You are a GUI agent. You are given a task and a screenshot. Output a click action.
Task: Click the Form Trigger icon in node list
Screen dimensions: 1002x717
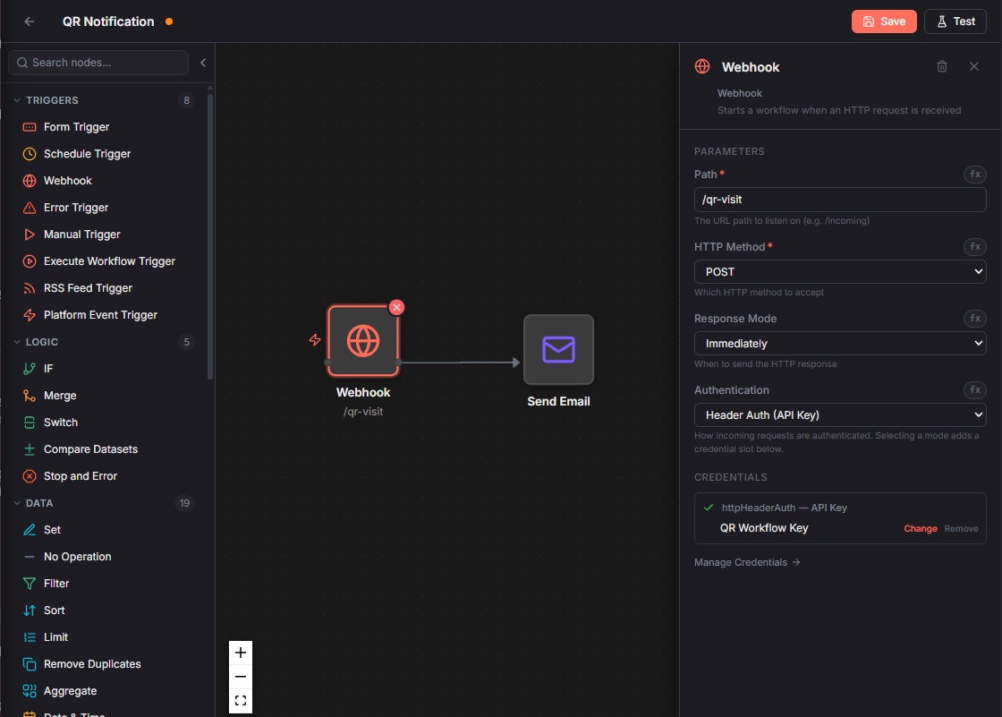30,126
